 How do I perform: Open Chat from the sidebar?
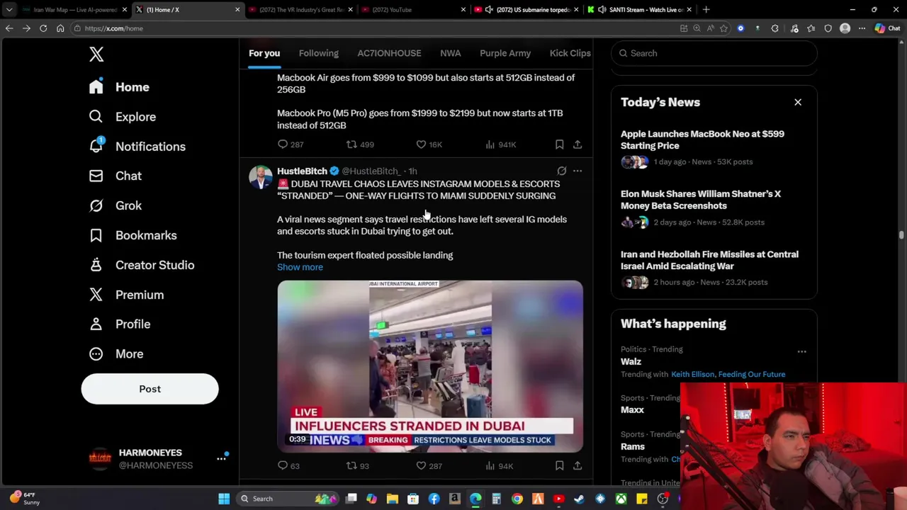[x=115, y=176]
